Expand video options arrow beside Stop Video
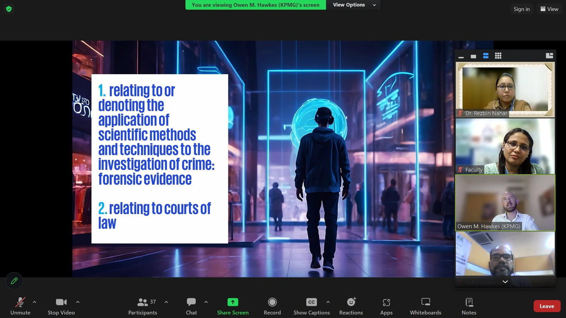Screen dimensions: 566x318 click(78, 302)
